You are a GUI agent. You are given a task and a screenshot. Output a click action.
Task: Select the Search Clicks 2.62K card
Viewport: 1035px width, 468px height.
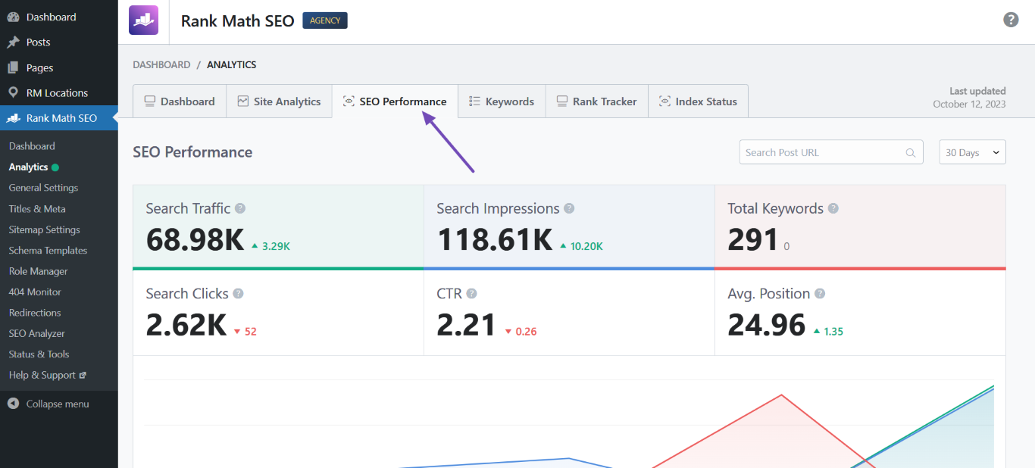coord(278,313)
